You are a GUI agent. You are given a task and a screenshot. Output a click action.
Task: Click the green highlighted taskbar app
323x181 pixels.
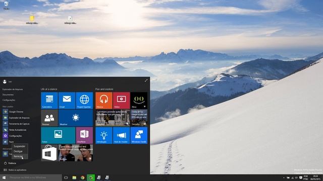point(91,177)
